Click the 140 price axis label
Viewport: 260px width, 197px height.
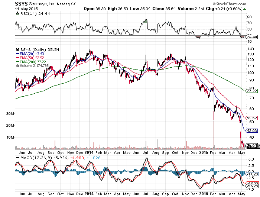251,49
